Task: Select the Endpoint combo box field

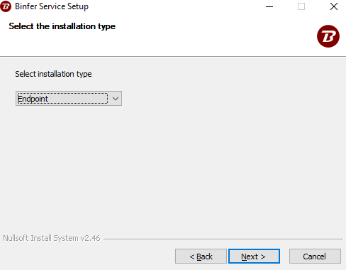Action: point(69,99)
